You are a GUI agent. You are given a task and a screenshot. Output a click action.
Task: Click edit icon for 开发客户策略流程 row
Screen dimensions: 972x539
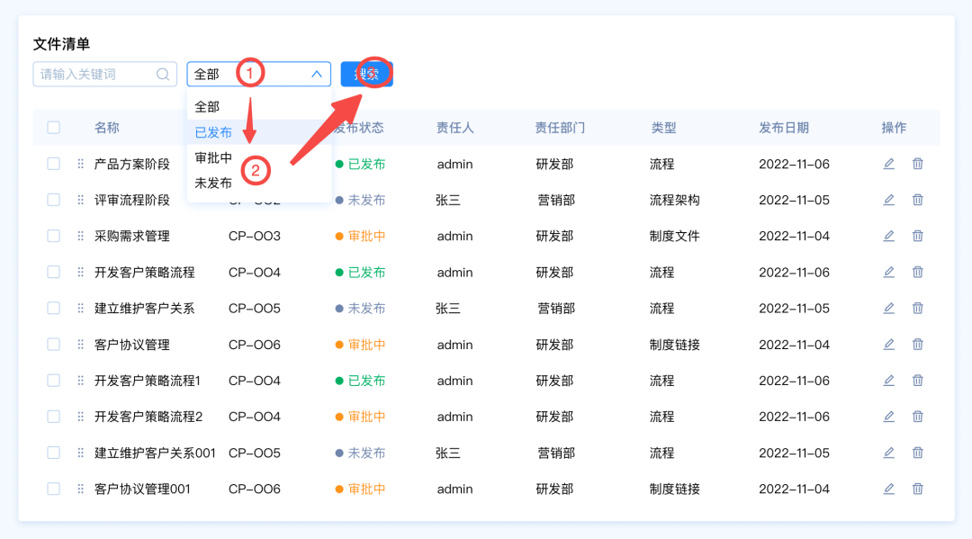pyautogui.click(x=888, y=272)
